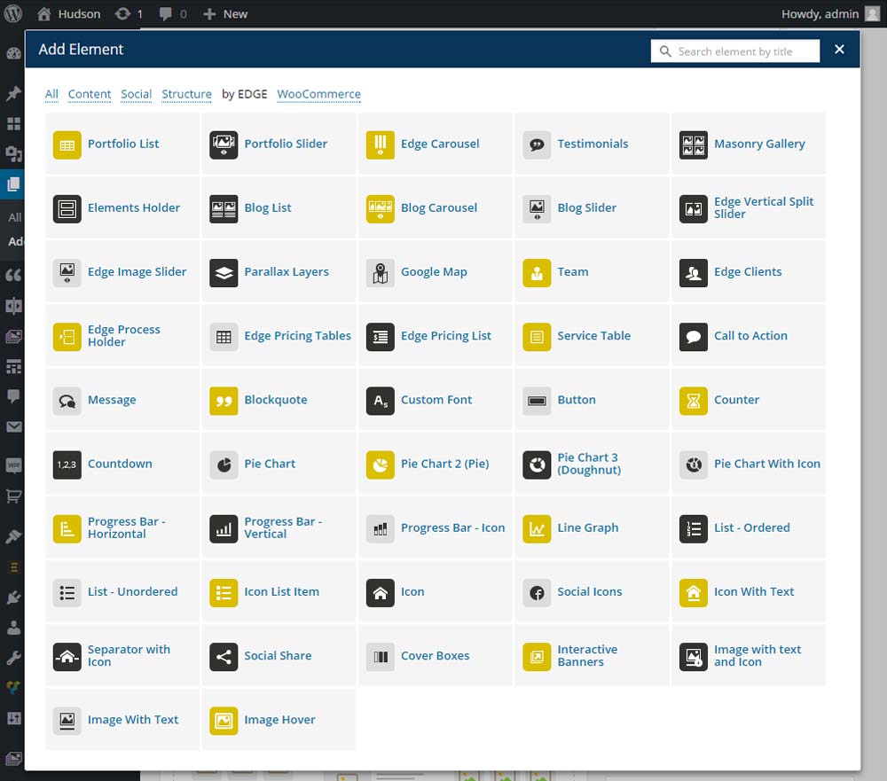Viewport: 887px width, 781px height.
Task: Click the Elements Holder icon
Action: point(67,208)
